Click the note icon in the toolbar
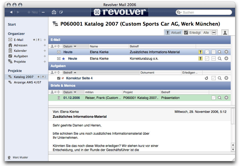This screenshot has height=166, width=240. (61, 12)
